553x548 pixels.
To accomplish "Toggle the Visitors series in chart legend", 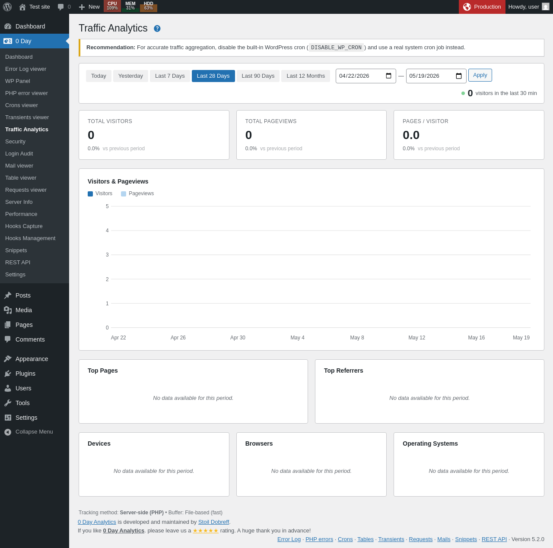I will click(x=100, y=193).
